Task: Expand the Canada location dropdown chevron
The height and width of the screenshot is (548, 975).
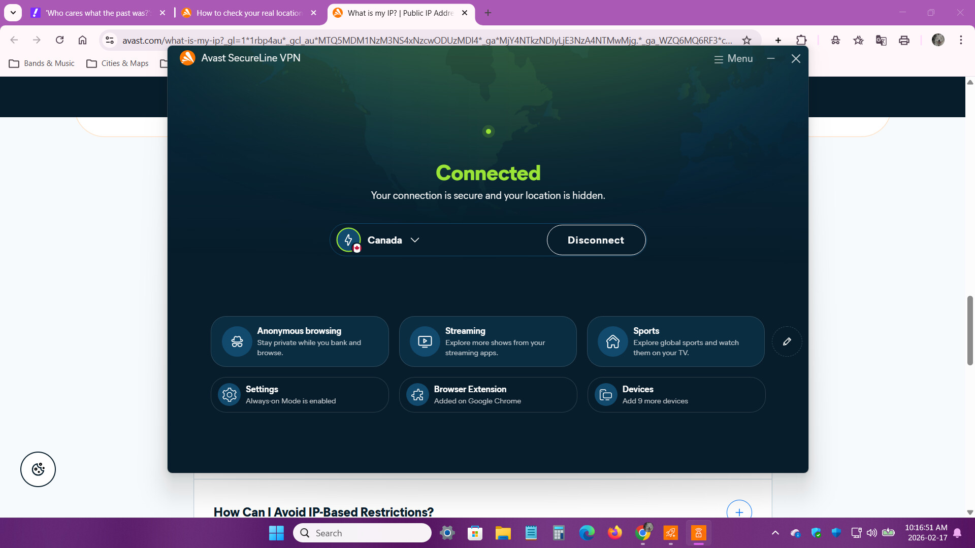Action: click(415, 240)
